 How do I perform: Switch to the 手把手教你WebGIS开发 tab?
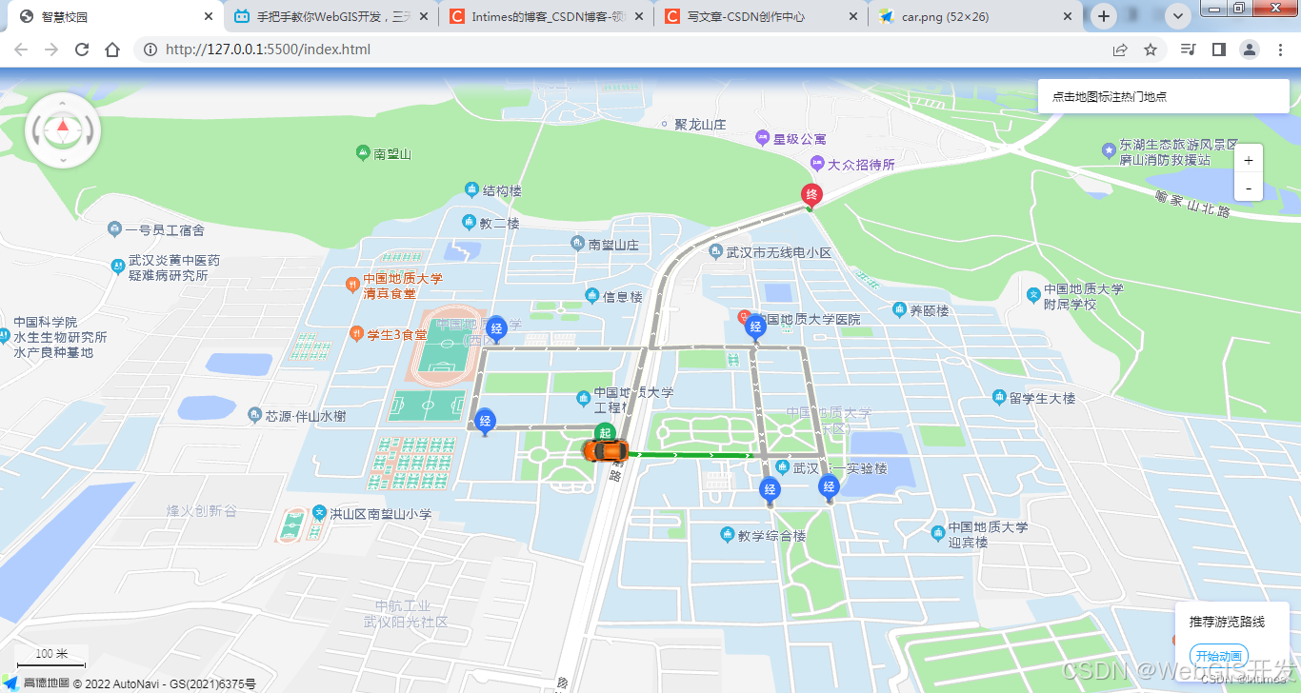pyautogui.click(x=332, y=16)
